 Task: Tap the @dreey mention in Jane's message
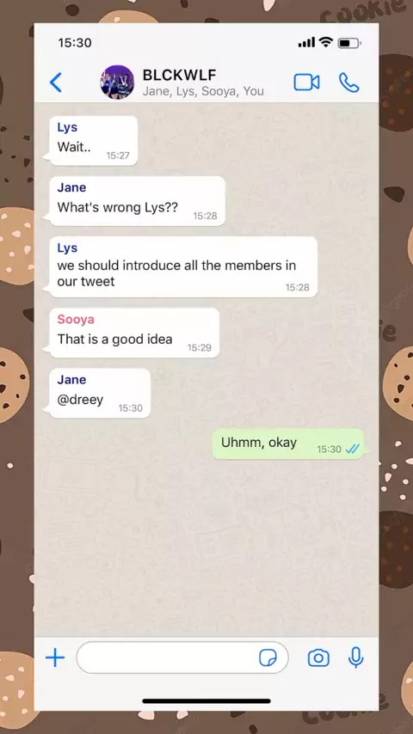tap(80, 400)
